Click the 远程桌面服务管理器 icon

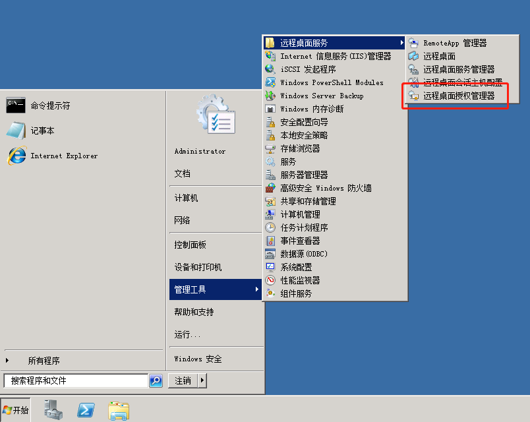tap(413, 69)
